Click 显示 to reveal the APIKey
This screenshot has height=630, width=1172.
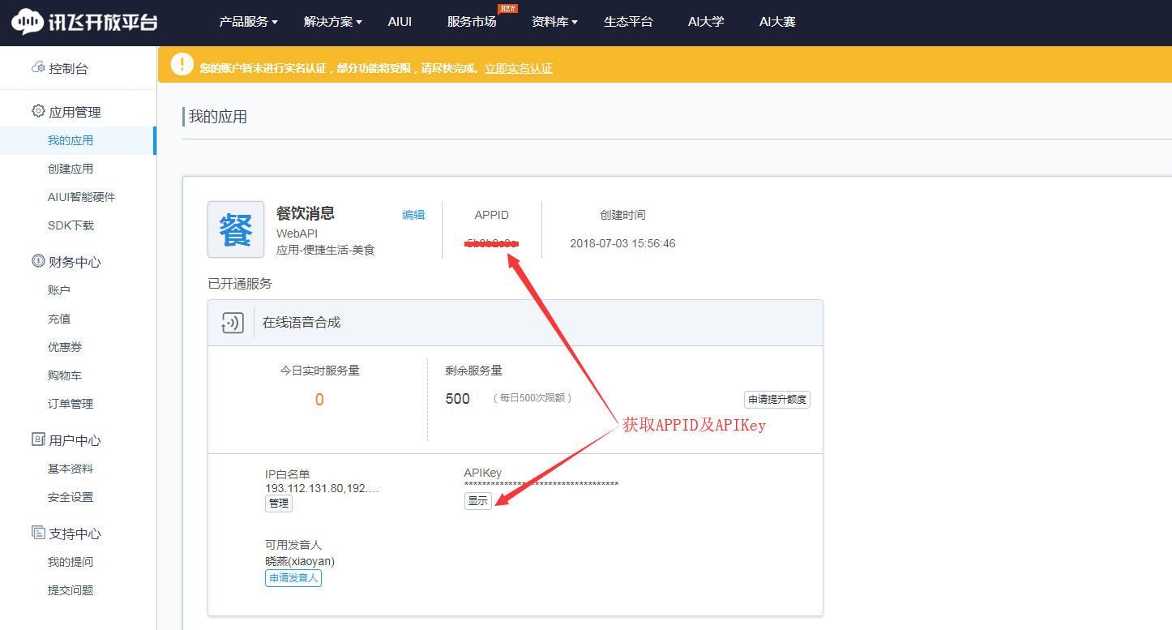[x=478, y=501]
